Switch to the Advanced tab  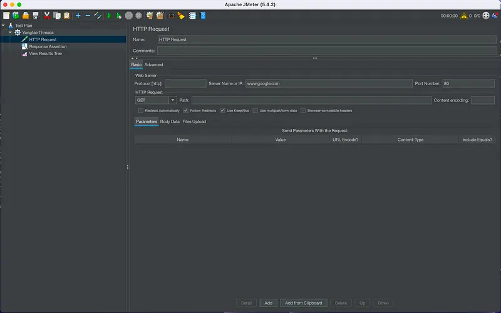pos(153,64)
